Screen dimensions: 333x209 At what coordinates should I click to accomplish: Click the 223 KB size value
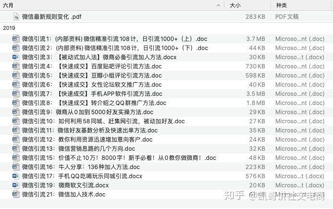point(255,167)
